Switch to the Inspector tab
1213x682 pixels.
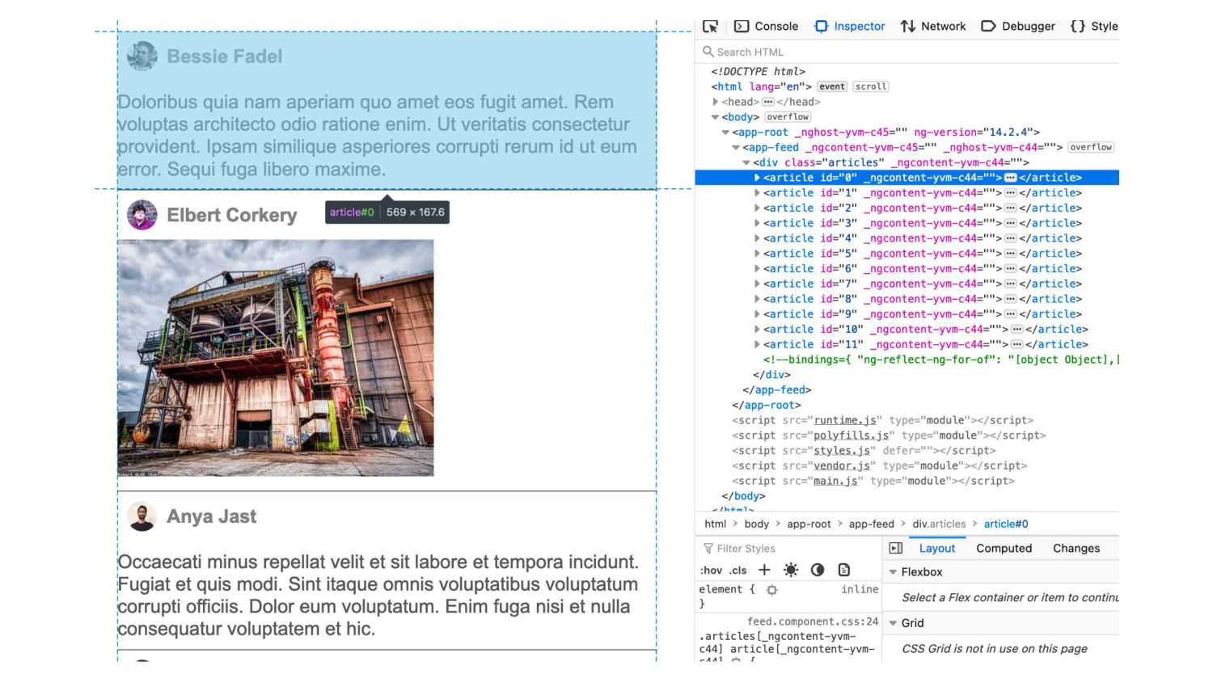click(849, 27)
